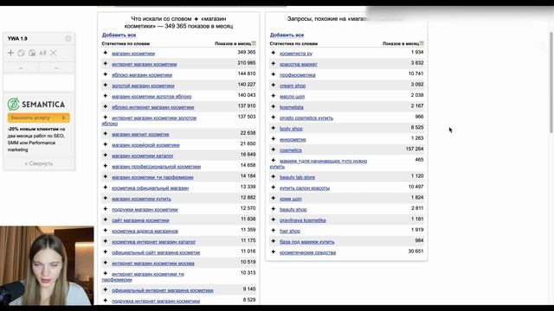Viewport: 554px width, 311px height.
Task: Open the 'интернет магазин косметики москва' link
Action: 153,263
